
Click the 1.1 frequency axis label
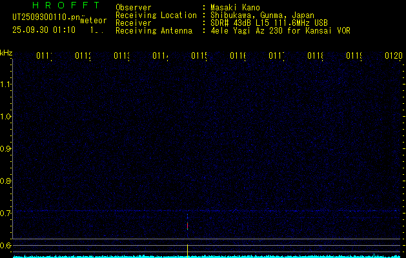coord(6,84)
